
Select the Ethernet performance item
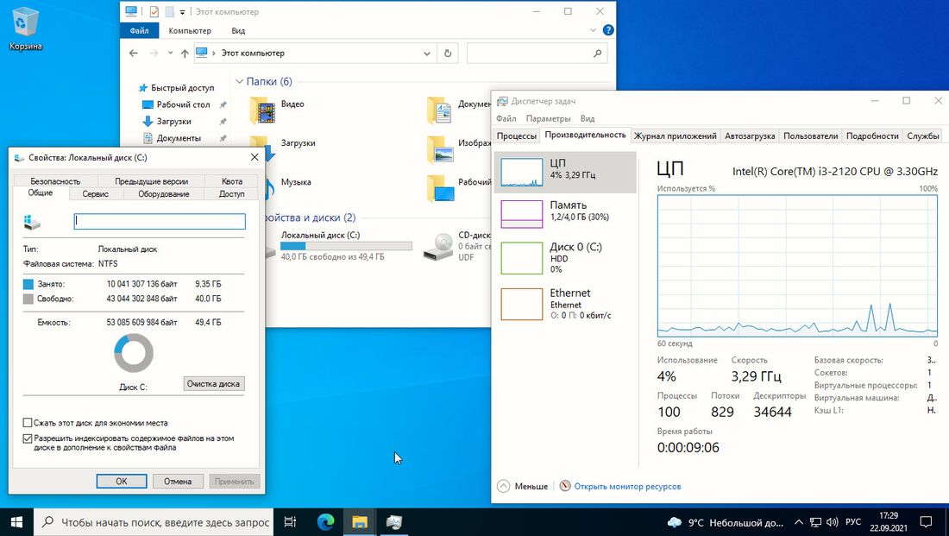(x=565, y=304)
